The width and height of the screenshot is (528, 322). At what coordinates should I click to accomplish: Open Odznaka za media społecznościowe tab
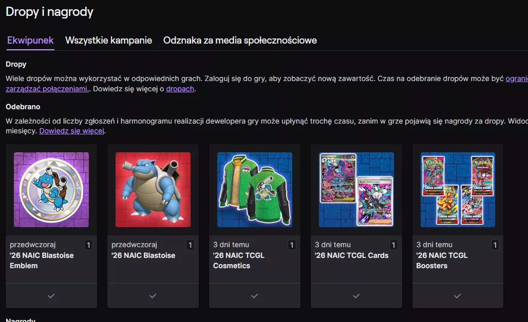click(240, 41)
